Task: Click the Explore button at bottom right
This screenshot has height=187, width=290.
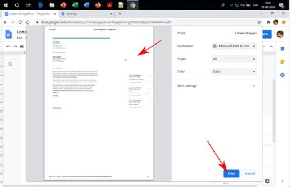Action: pyautogui.click(x=267, y=181)
